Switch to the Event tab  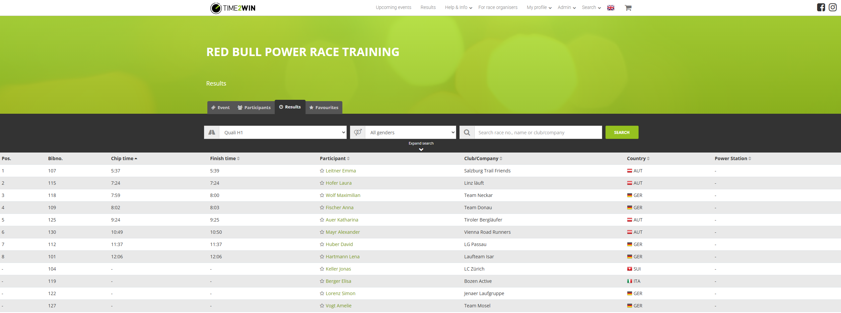[220, 107]
